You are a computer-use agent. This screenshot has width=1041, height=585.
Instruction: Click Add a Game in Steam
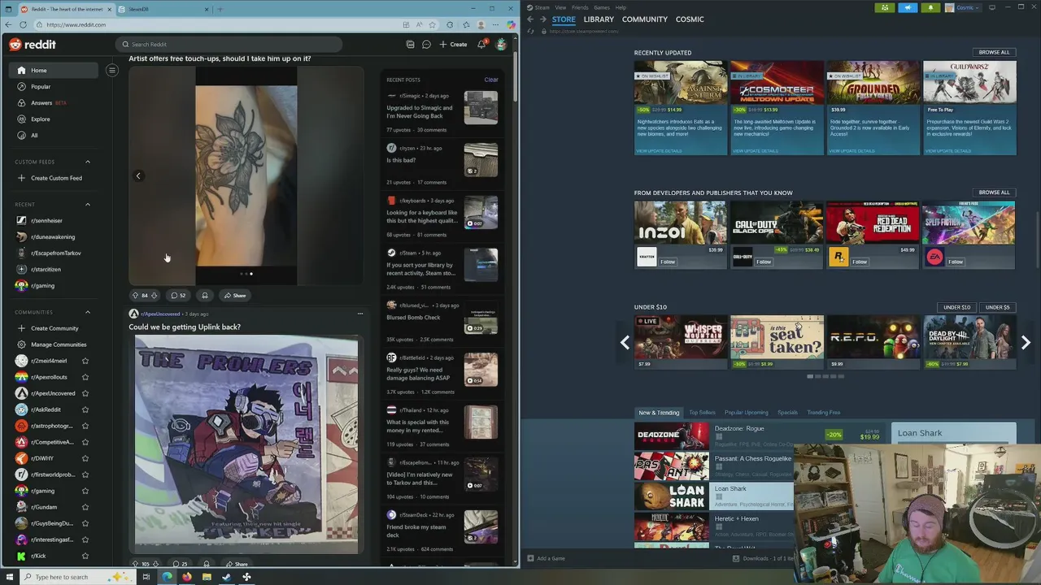click(546, 558)
